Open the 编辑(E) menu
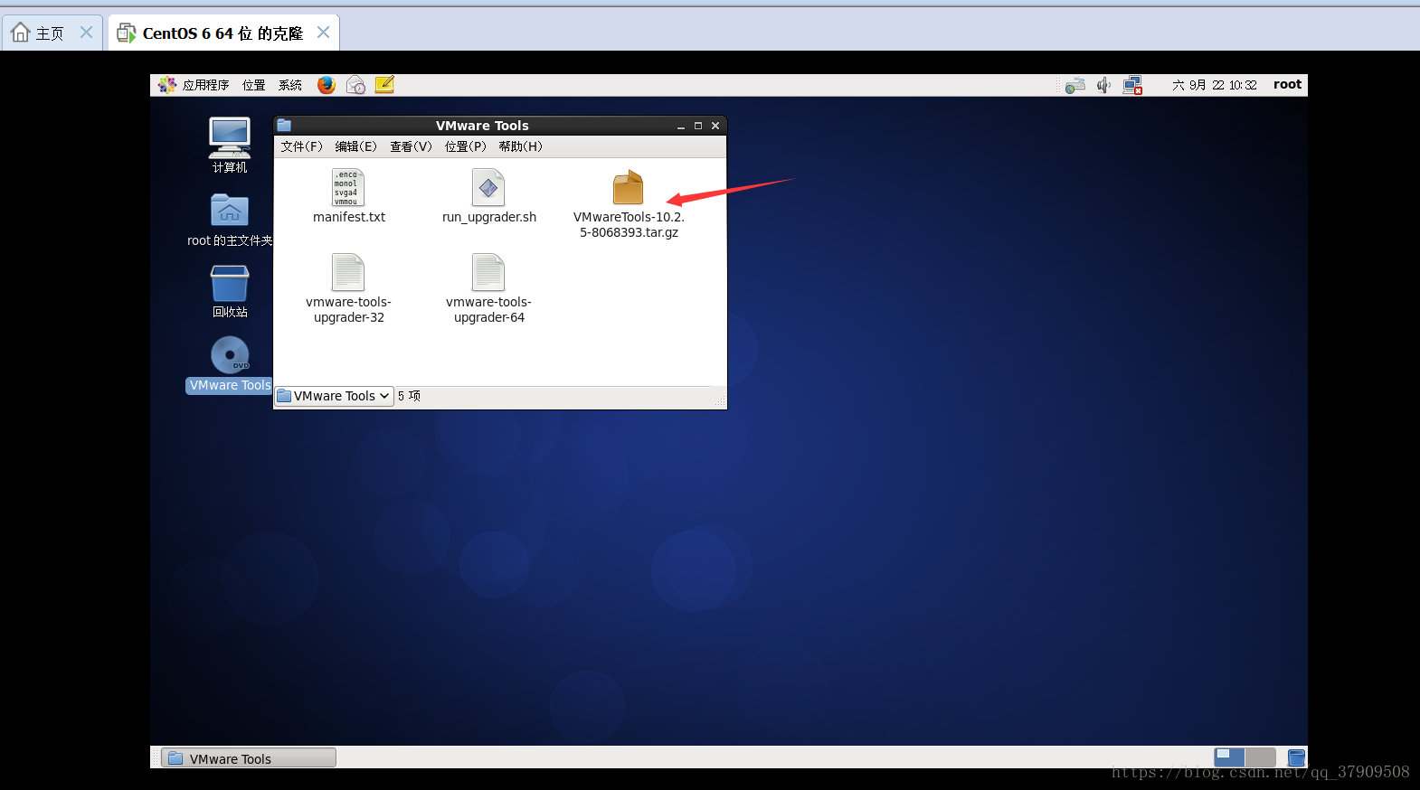1420x790 pixels. [x=355, y=146]
